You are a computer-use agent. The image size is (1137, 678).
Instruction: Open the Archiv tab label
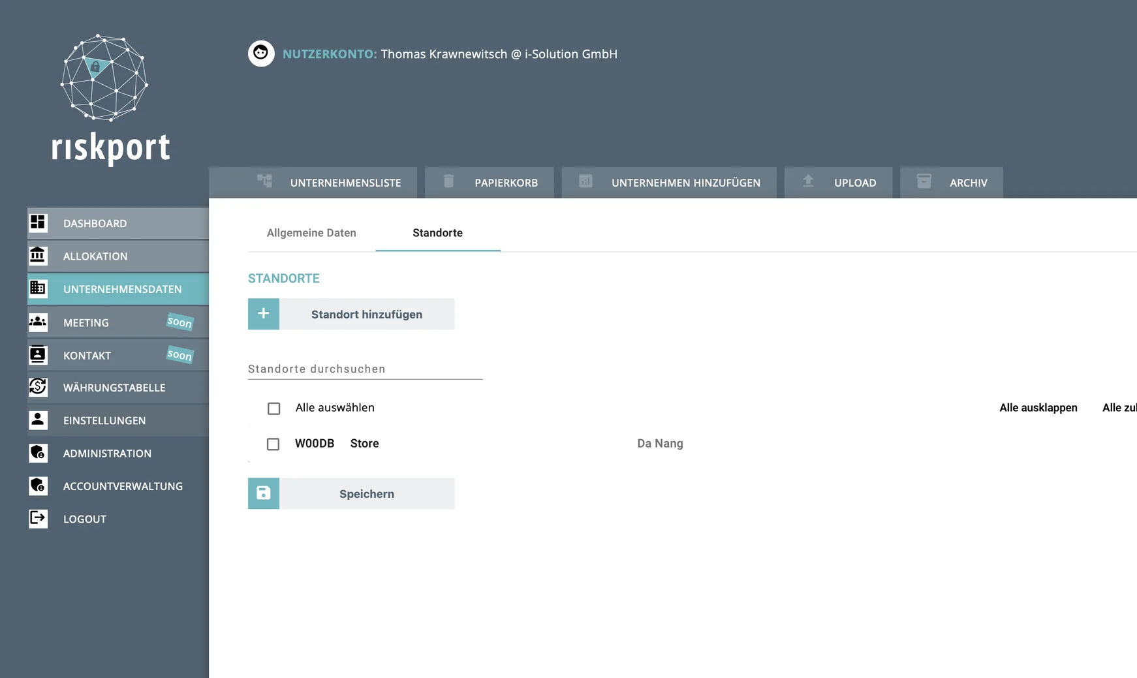(969, 183)
